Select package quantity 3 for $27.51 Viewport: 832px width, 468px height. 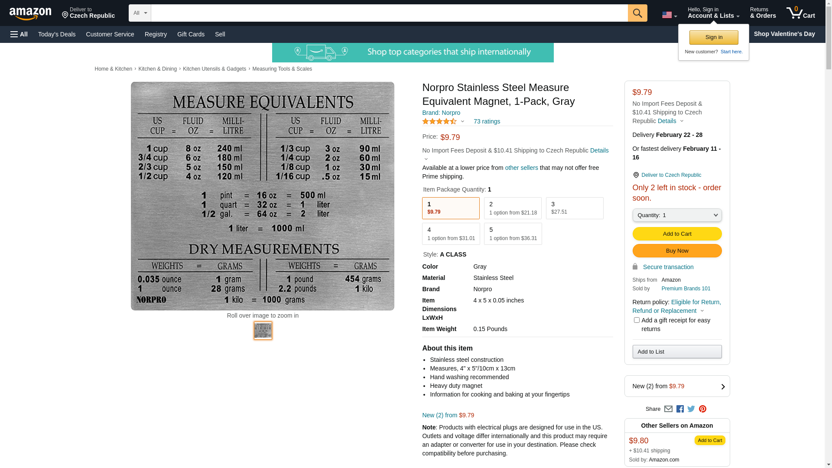[574, 208]
